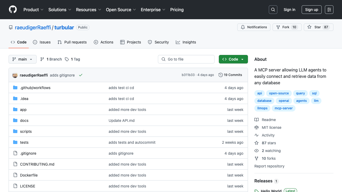Click the Sign up button

click(312, 10)
